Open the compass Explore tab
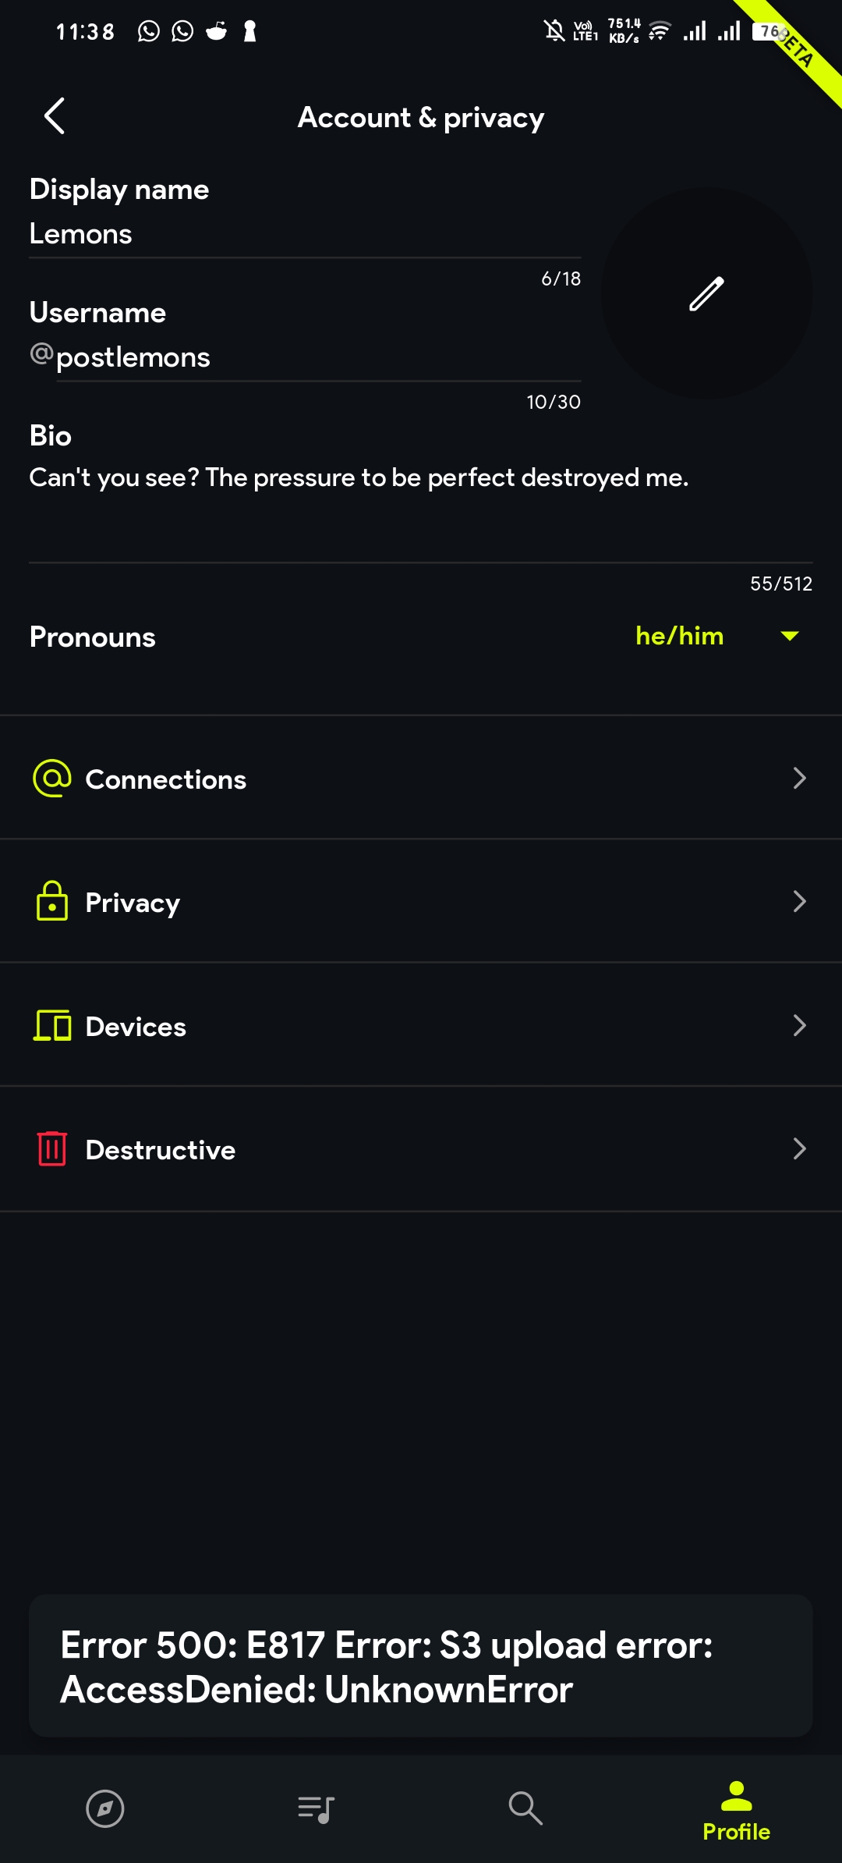The height and width of the screenshot is (1863, 842). 105,1808
